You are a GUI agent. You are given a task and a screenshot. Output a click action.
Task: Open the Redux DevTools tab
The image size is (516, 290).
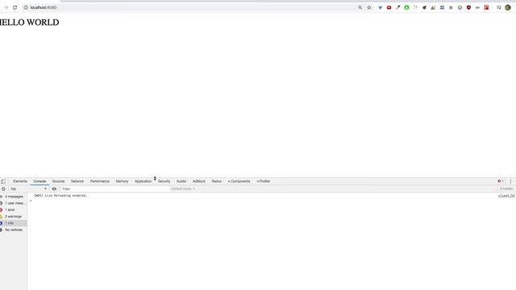pyautogui.click(x=217, y=181)
